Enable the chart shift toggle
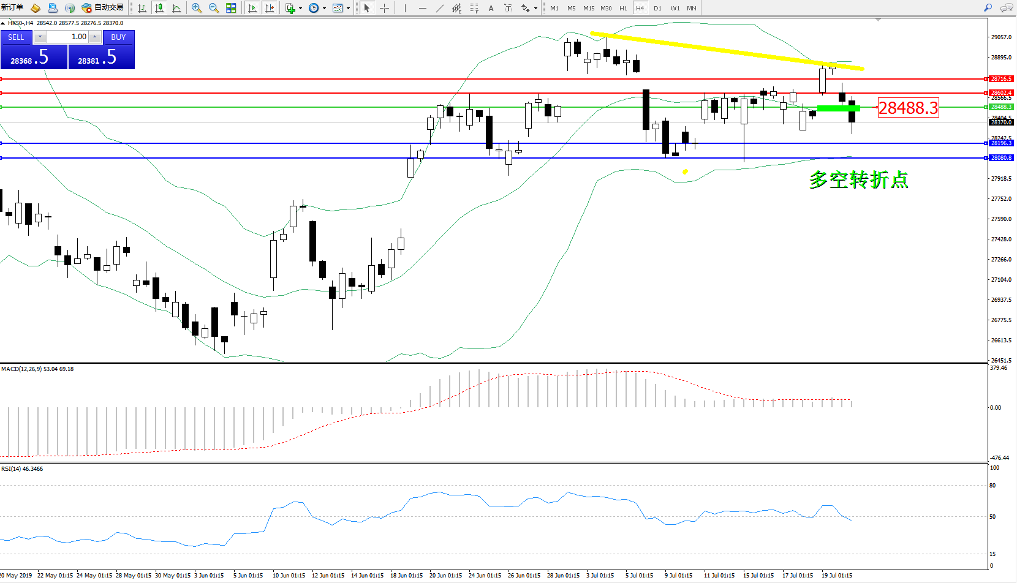The width and height of the screenshot is (1017, 583). click(269, 8)
